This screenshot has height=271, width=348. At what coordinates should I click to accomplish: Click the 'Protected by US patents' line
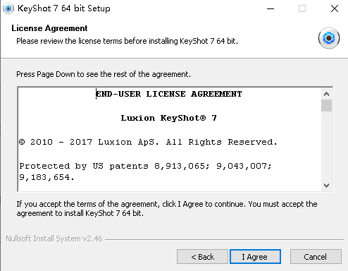coord(145,166)
